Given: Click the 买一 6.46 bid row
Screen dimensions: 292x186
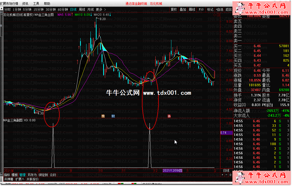Looking at the screenshot, I should coord(261,46).
